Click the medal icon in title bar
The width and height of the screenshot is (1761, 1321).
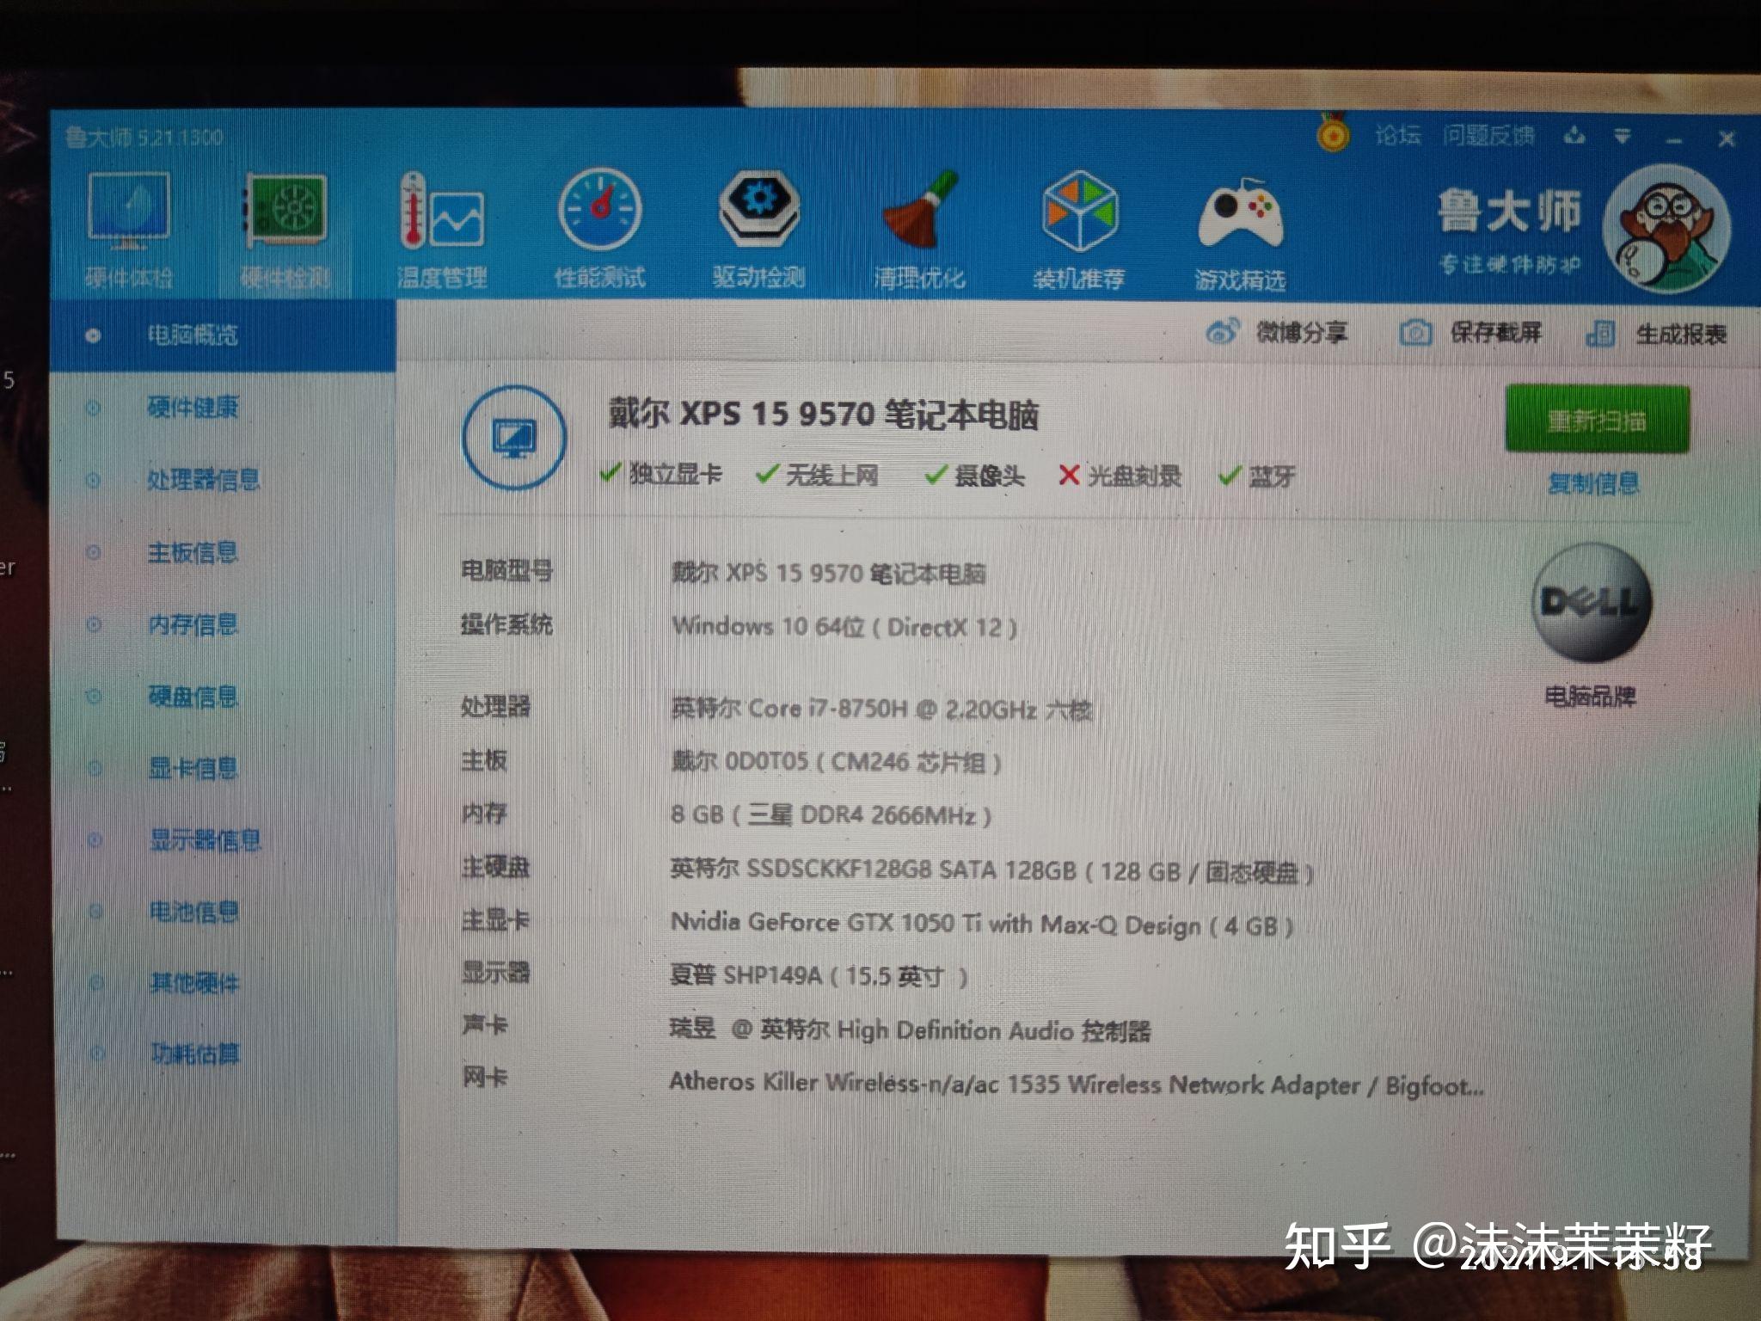pos(1333,133)
